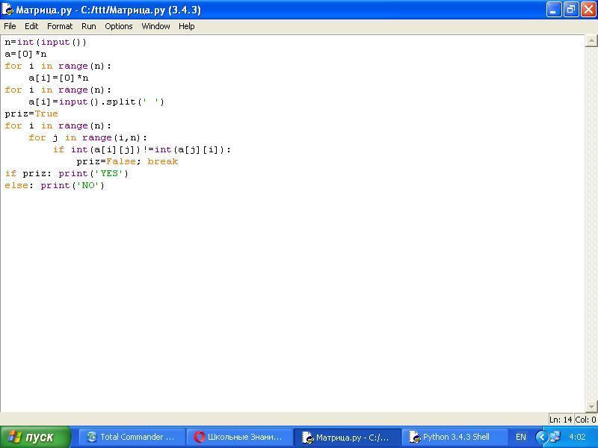
Task: Click the 'Col: 0' status bar entry
Action: (585, 420)
